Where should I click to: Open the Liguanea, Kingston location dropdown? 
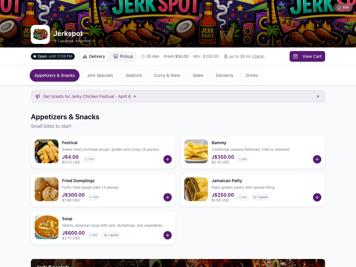pyautogui.click(x=74, y=41)
